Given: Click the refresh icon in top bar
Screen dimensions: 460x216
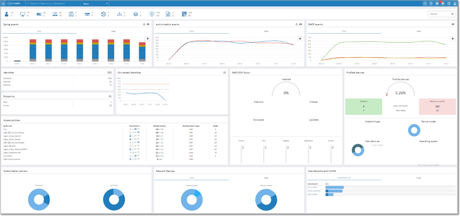Looking at the screenshot, I should pyautogui.click(x=425, y=4).
